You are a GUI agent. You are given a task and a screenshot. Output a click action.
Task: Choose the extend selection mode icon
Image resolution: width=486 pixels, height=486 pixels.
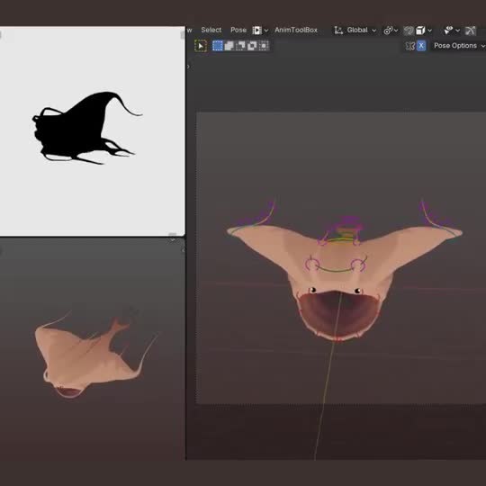click(x=229, y=46)
